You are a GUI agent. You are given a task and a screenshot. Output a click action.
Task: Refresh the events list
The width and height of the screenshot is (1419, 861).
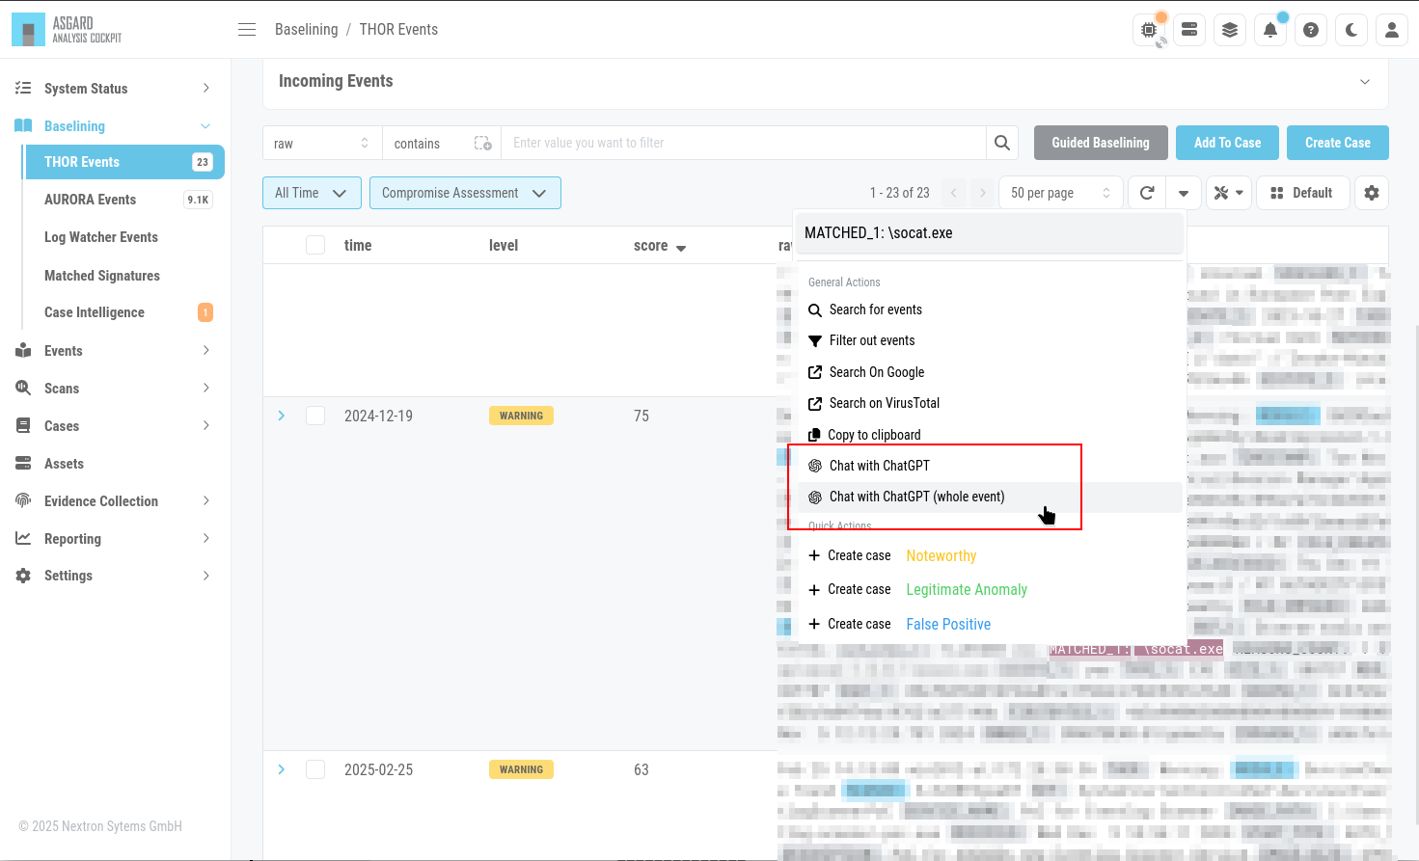1147,193
